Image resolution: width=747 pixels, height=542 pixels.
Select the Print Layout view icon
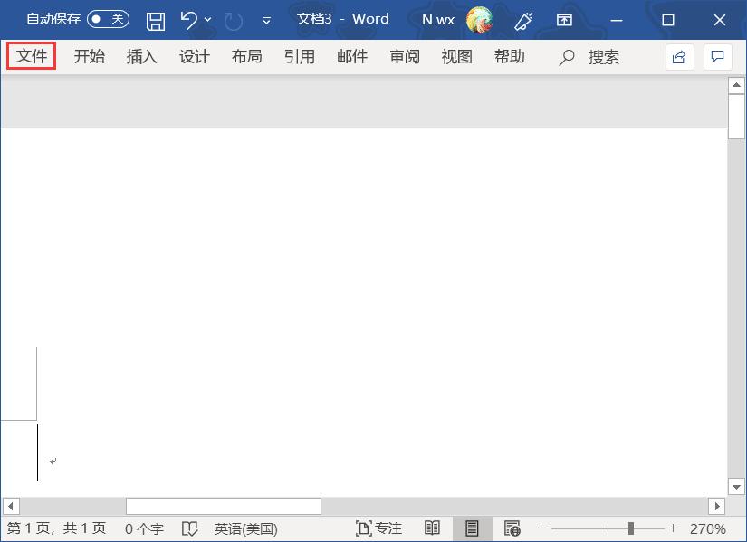(x=472, y=528)
